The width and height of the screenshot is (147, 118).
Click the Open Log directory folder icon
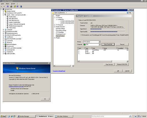(x=53, y=13)
